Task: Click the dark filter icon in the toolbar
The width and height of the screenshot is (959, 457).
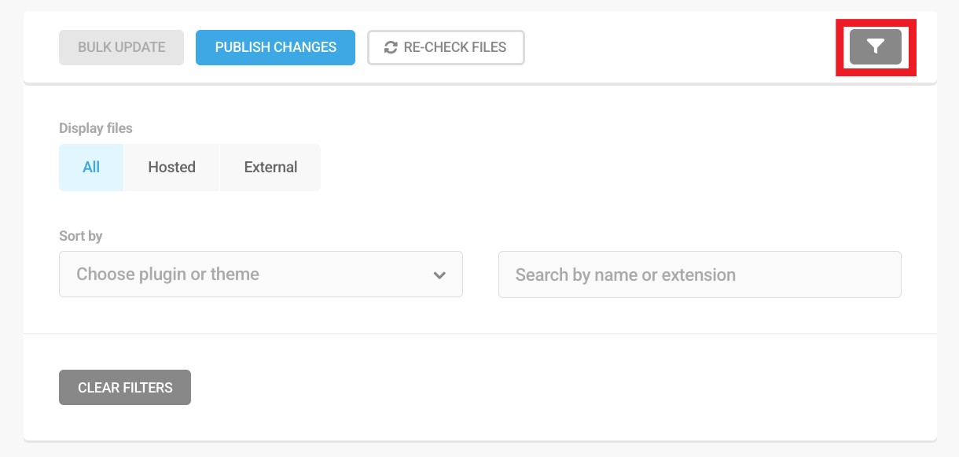Action: pyautogui.click(x=876, y=47)
